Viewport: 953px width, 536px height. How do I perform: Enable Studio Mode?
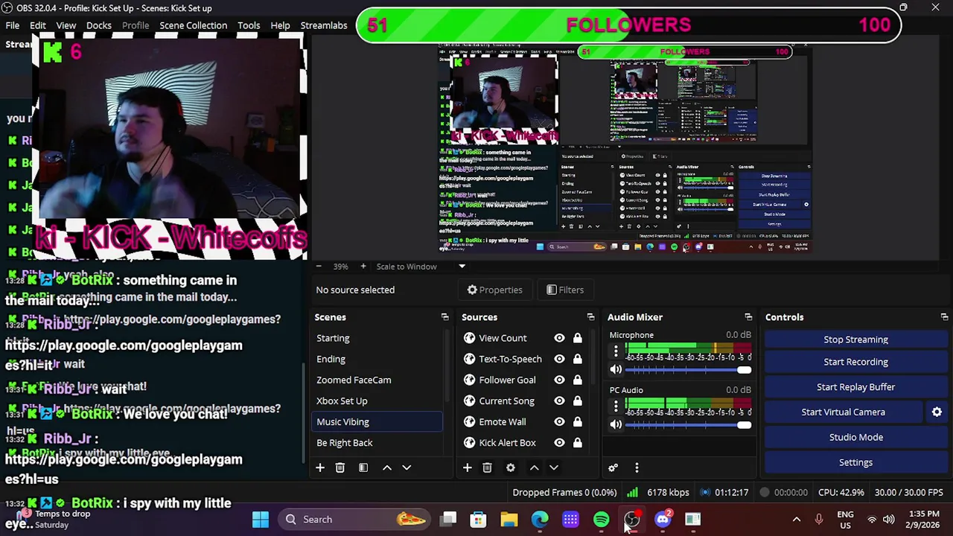(x=856, y=437)
